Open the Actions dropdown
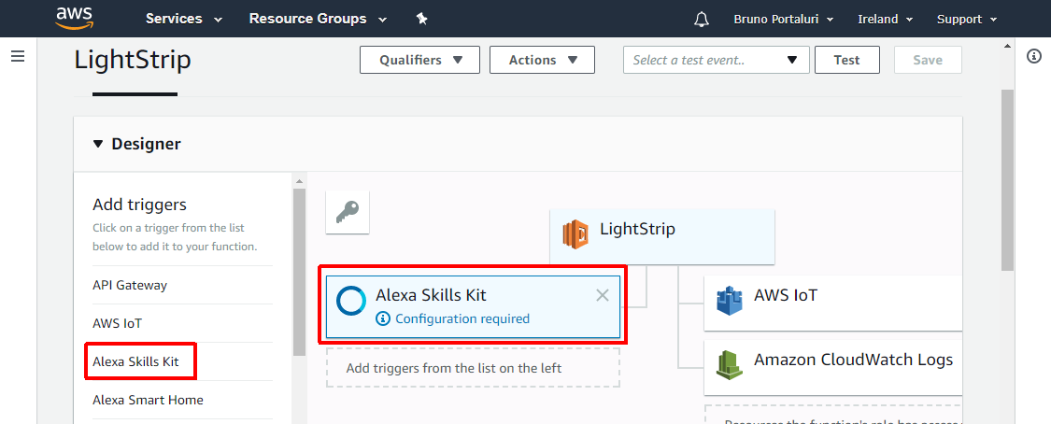The image size is (1051, 424). tap(541, 60)
